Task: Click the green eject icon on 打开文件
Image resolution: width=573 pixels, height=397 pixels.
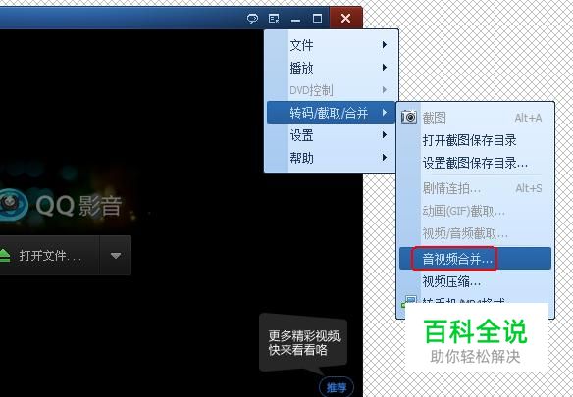Action: point(4,255)
